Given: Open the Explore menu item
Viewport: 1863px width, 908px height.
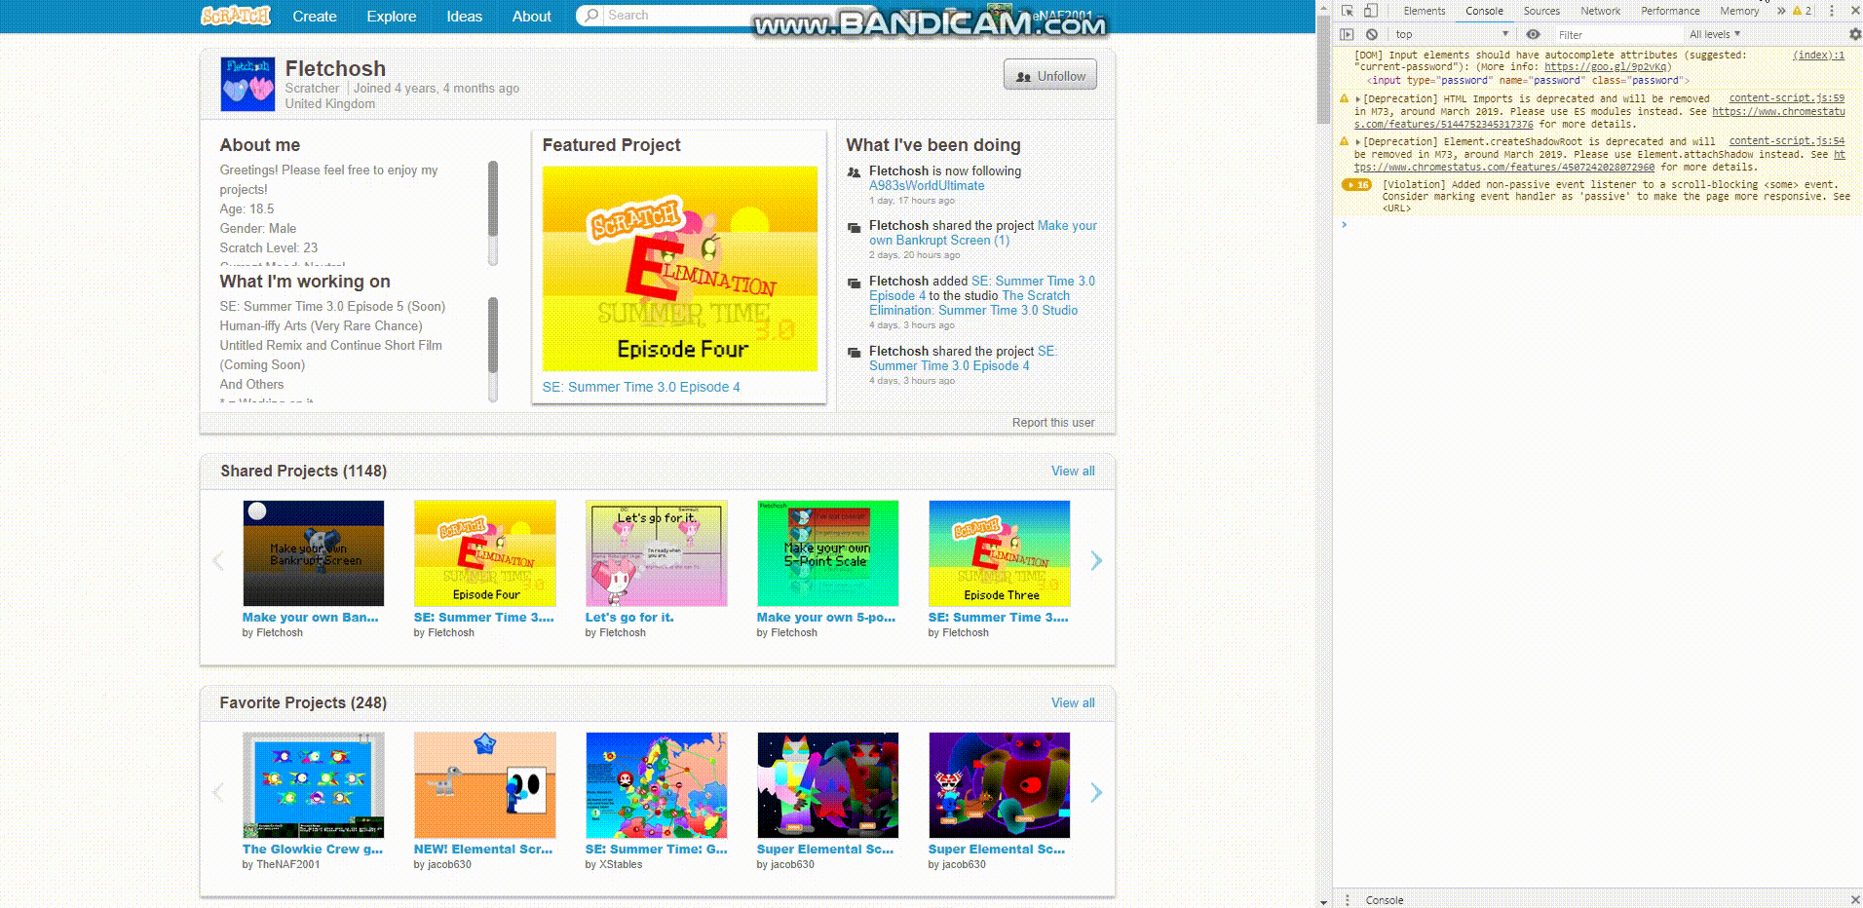Looking at the screenshot, I should (x=391, y=16).
